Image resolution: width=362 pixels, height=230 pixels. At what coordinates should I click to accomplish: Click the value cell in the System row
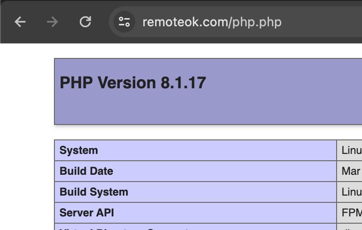point(349,150)
